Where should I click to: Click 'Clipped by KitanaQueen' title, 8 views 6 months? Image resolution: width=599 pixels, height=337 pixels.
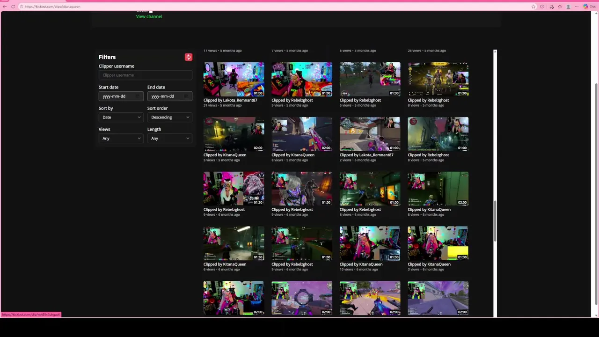click(429, 210)
